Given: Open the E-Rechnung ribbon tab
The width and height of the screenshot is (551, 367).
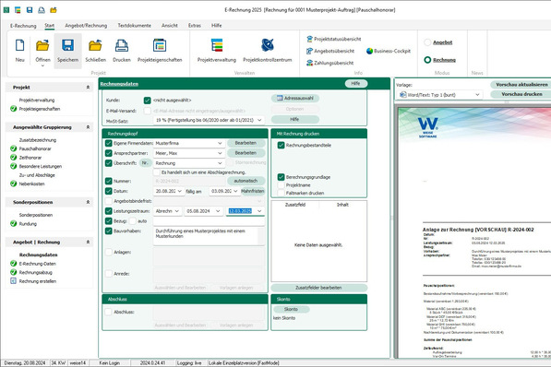Looking at the screenshot, I should 23,26.
